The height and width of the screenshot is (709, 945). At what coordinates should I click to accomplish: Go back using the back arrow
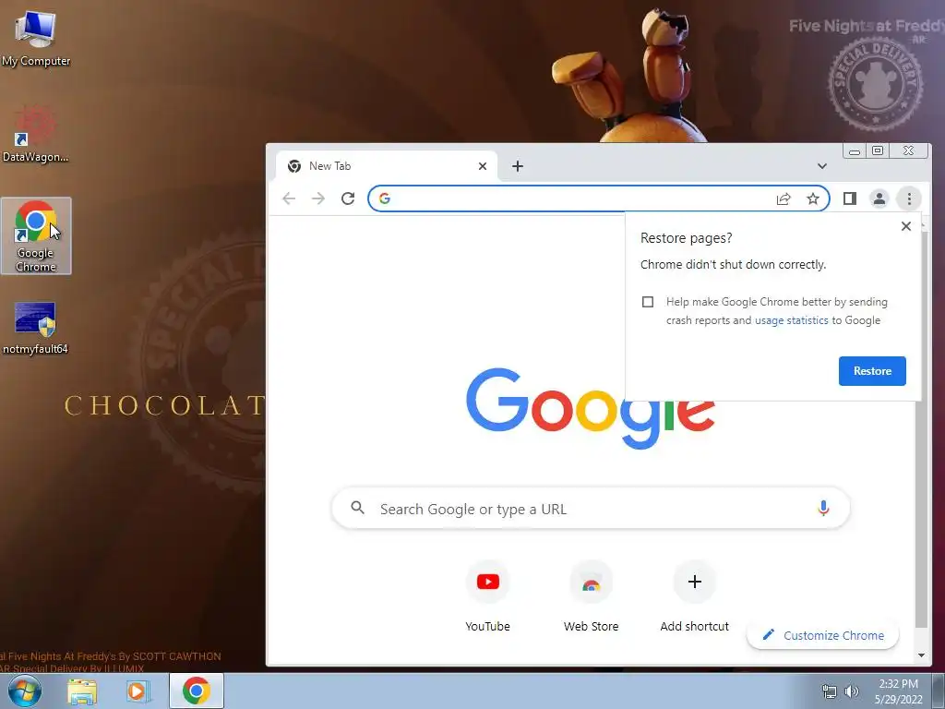tap(289, 198)
